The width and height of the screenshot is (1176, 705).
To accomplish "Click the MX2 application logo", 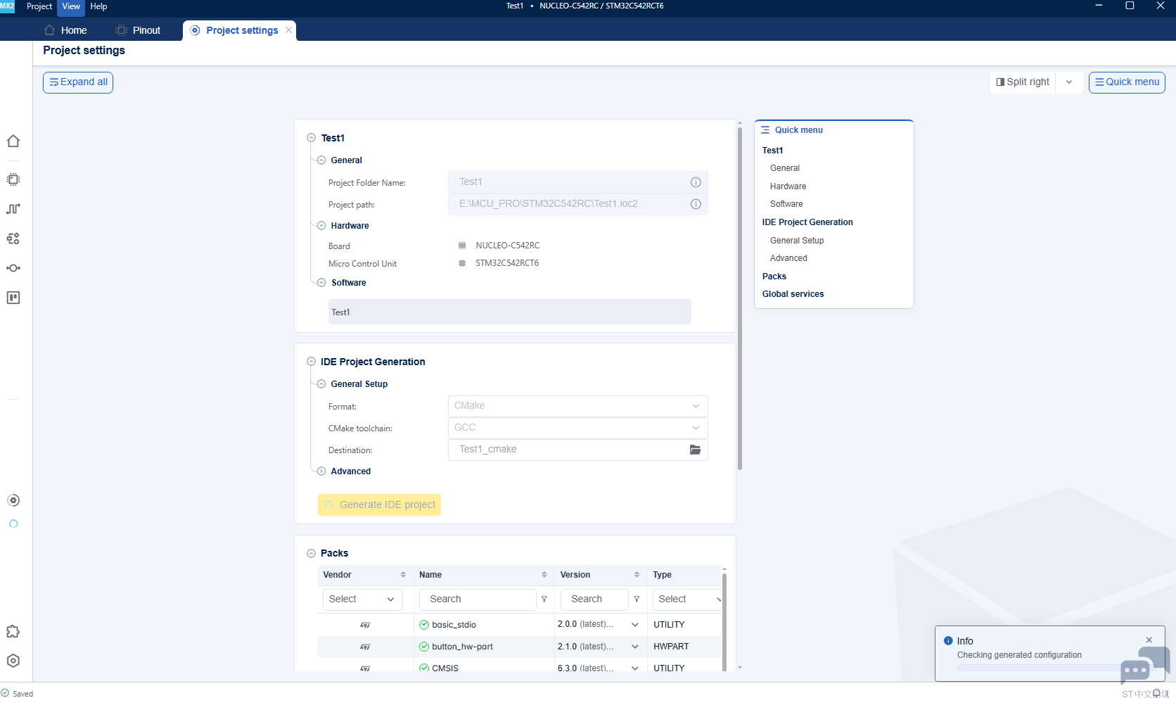I will pyautogui.click(x=8, y=6).
